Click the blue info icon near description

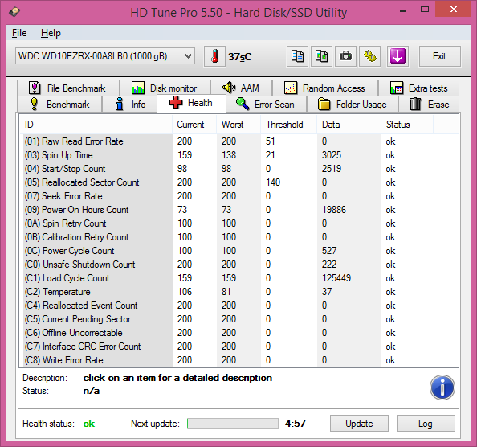442,388
